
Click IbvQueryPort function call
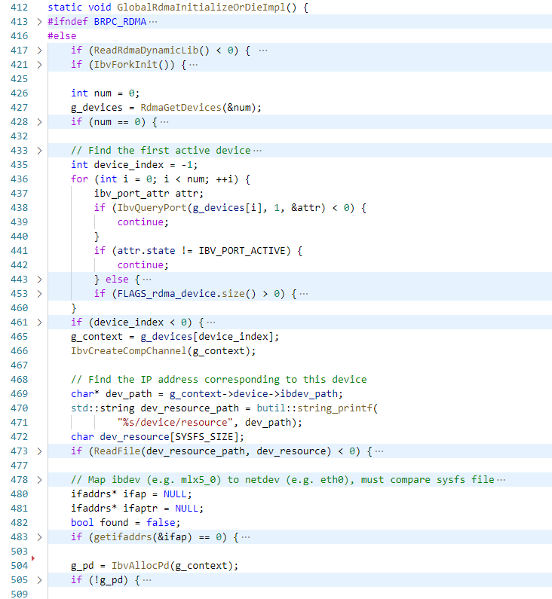pyautogui.click(x=152, y=208)
